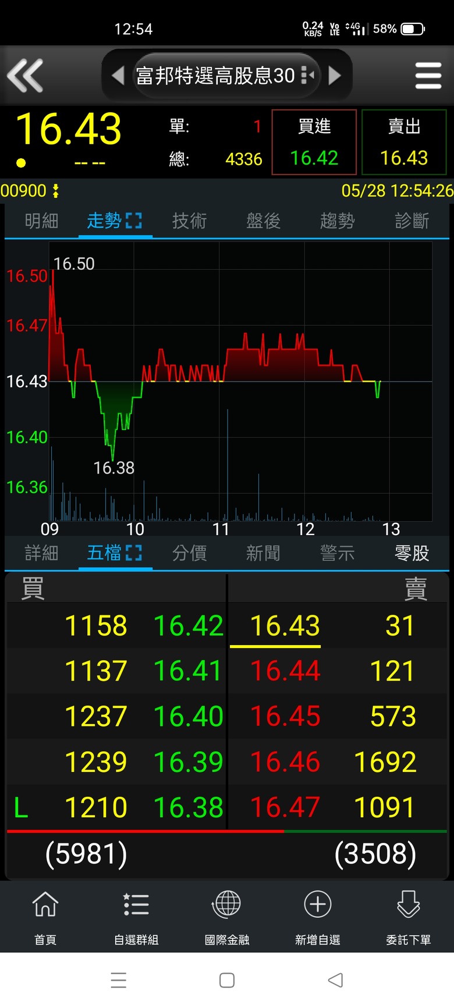Tap the double-chevron back icon

tap(25, 76)
